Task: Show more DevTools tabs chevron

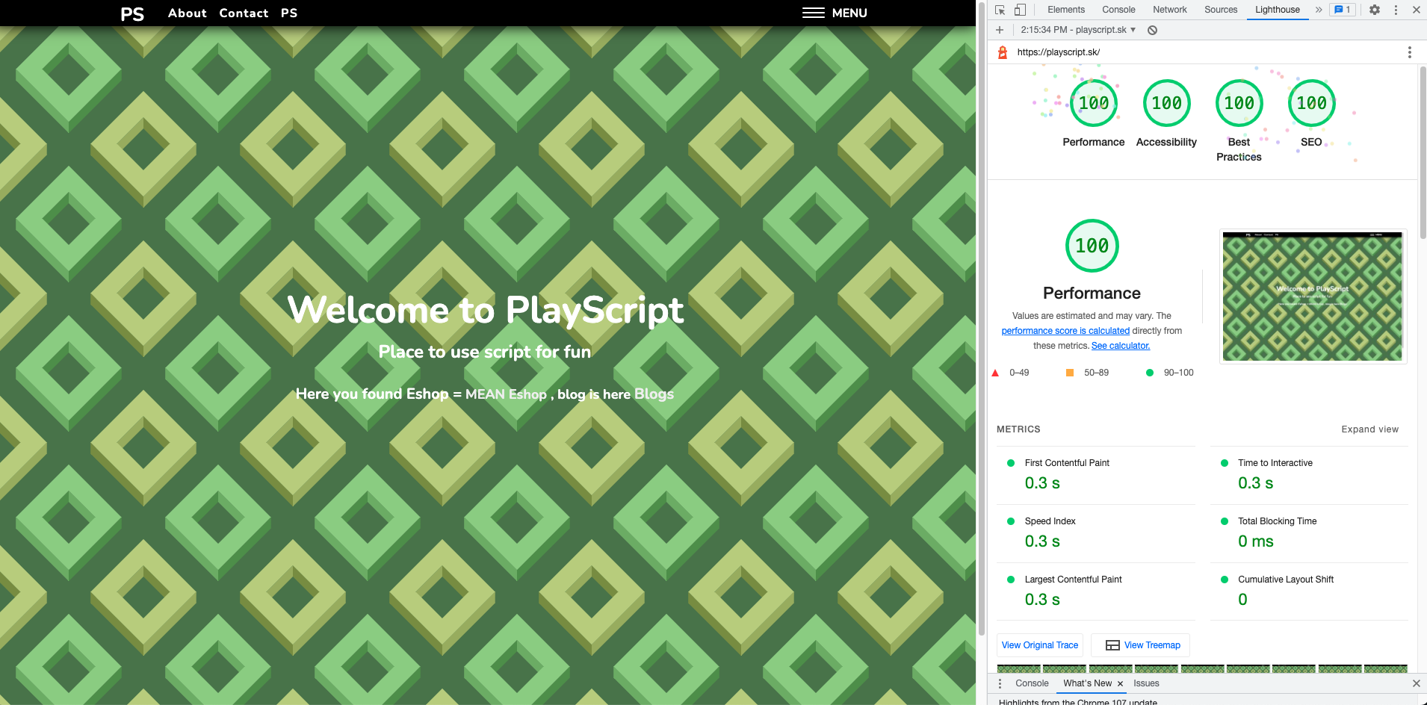Action: (x=1319, y=10)
